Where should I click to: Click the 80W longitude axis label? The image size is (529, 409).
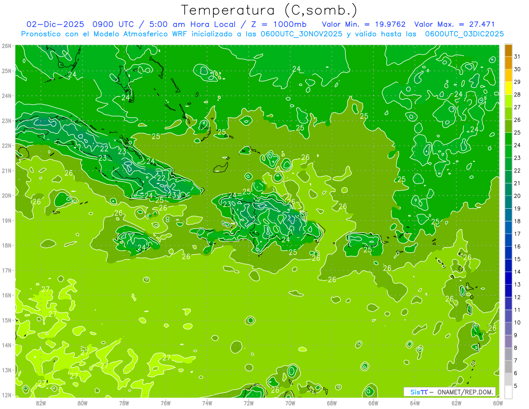point(82,403)
